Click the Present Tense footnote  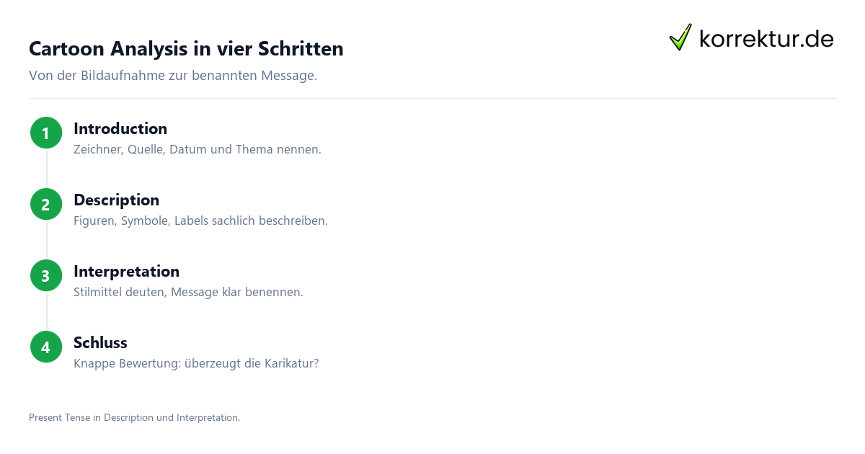pos(134,417)
